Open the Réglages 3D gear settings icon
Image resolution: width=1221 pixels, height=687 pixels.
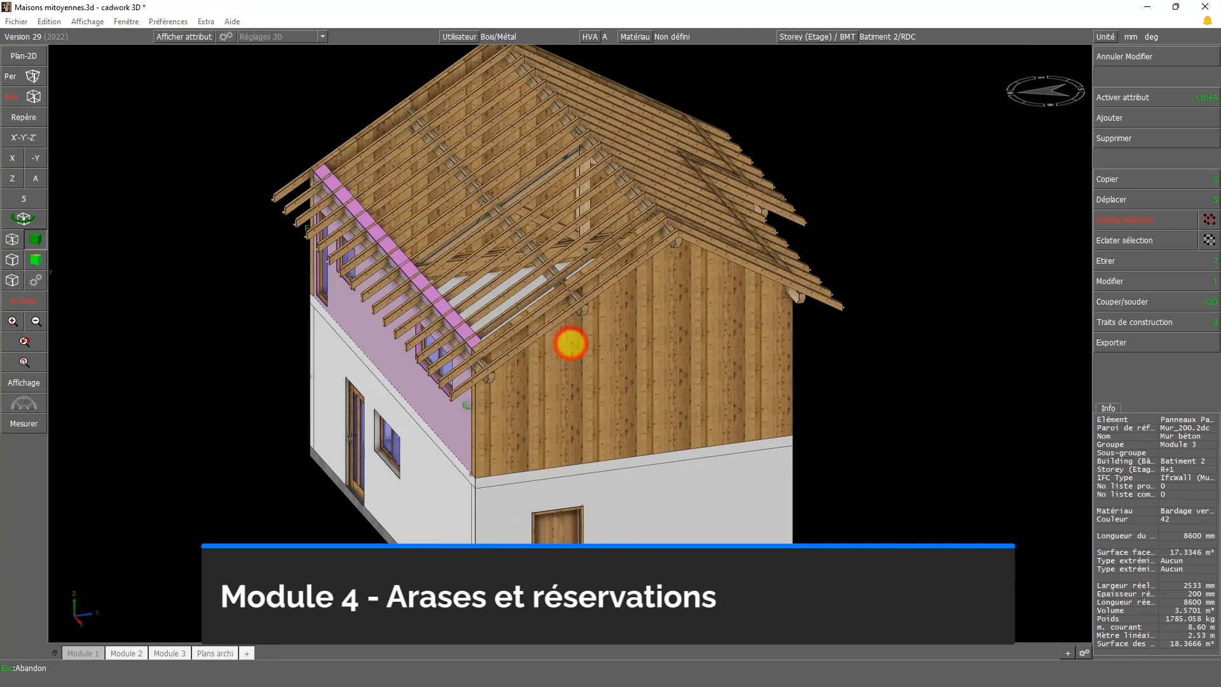coord(226,36)
